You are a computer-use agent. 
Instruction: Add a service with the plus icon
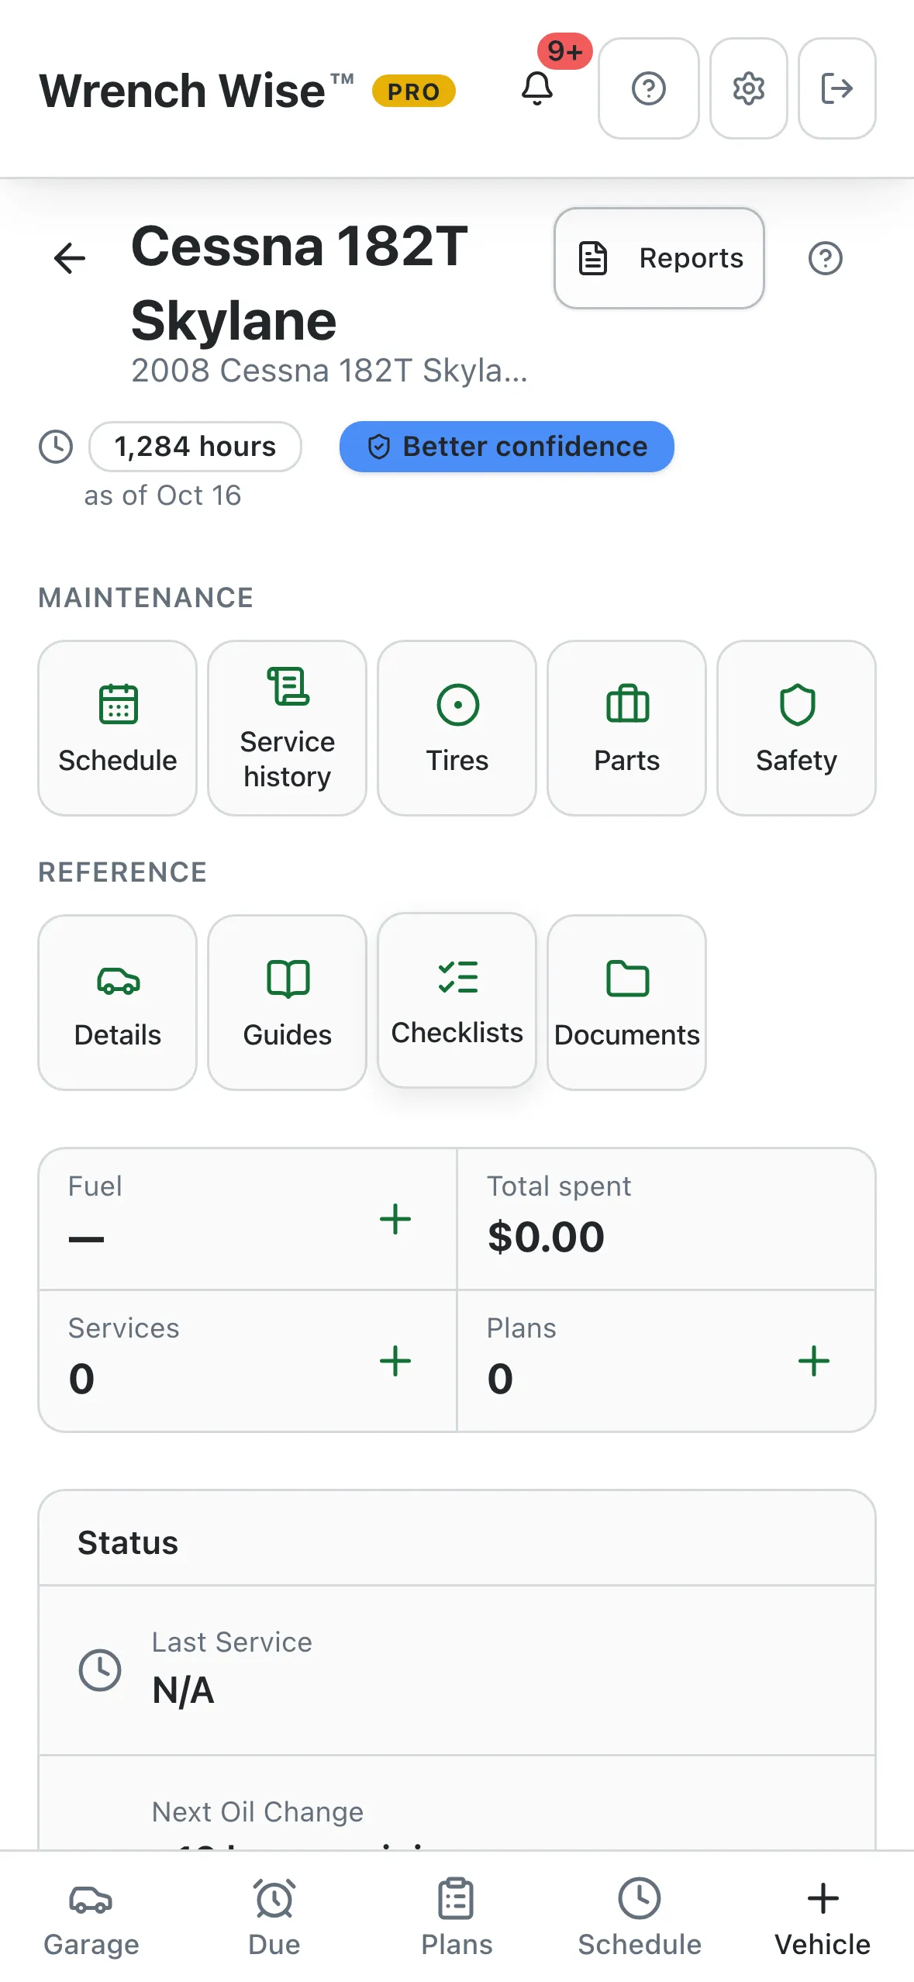tap(395, 1361)
